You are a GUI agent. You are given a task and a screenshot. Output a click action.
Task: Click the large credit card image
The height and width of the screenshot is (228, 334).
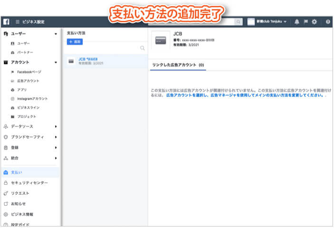click(x=161, y=40)
